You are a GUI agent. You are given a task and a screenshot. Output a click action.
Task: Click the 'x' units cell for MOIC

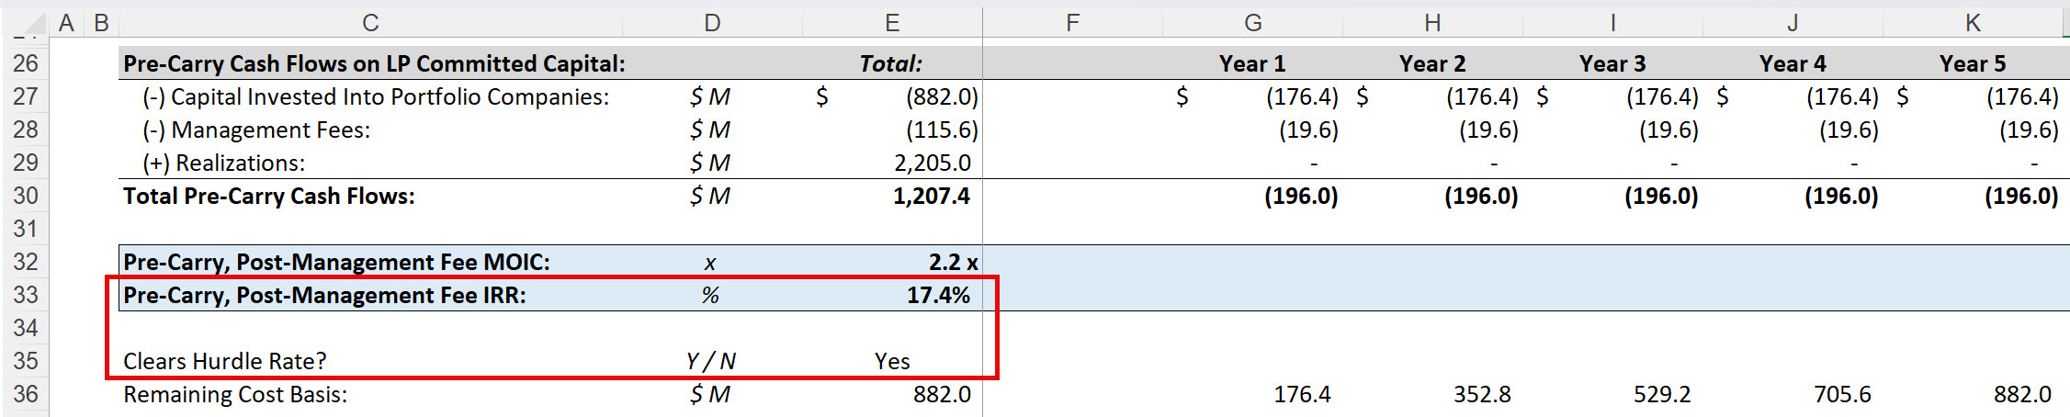[x=710, y=263]
